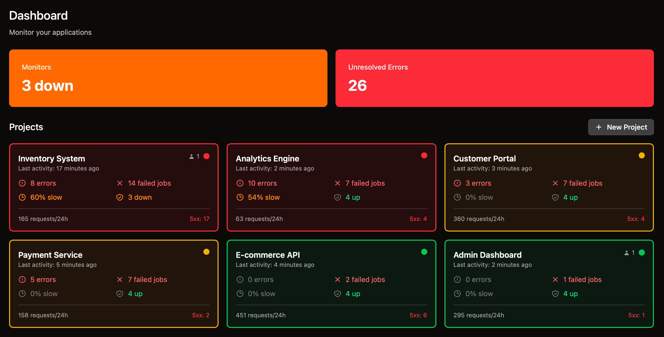Open the Customer Portal project card
The width and height of the screenshot is (664, 337).
549,187
